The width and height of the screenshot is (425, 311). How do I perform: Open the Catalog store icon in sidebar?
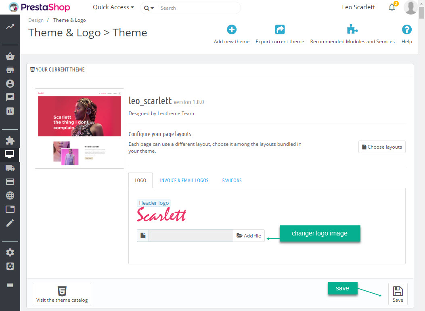click(x=10, y=70)
